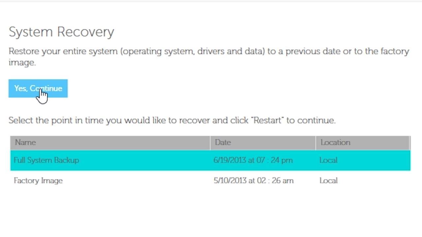Select the Full System Backup entry

tap(46, 160)
